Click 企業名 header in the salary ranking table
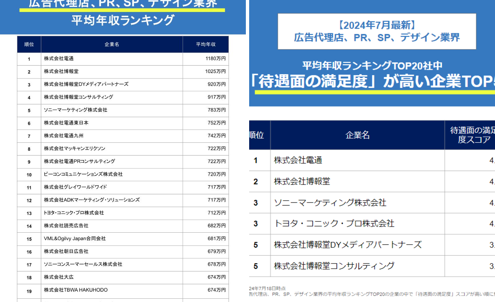This screenshot has width=495, height=302. (112, 45)
